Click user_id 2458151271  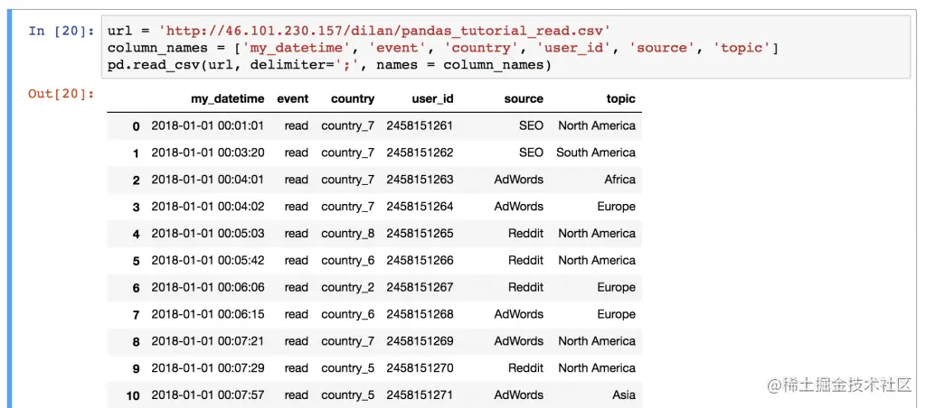[420, 395]
